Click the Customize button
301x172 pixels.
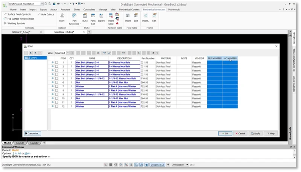pos(32,133)
